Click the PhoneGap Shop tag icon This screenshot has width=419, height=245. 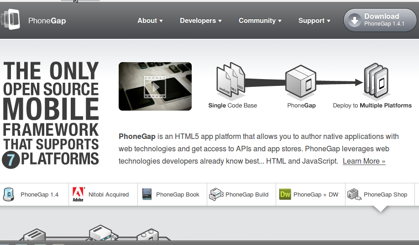click(354, 194)
